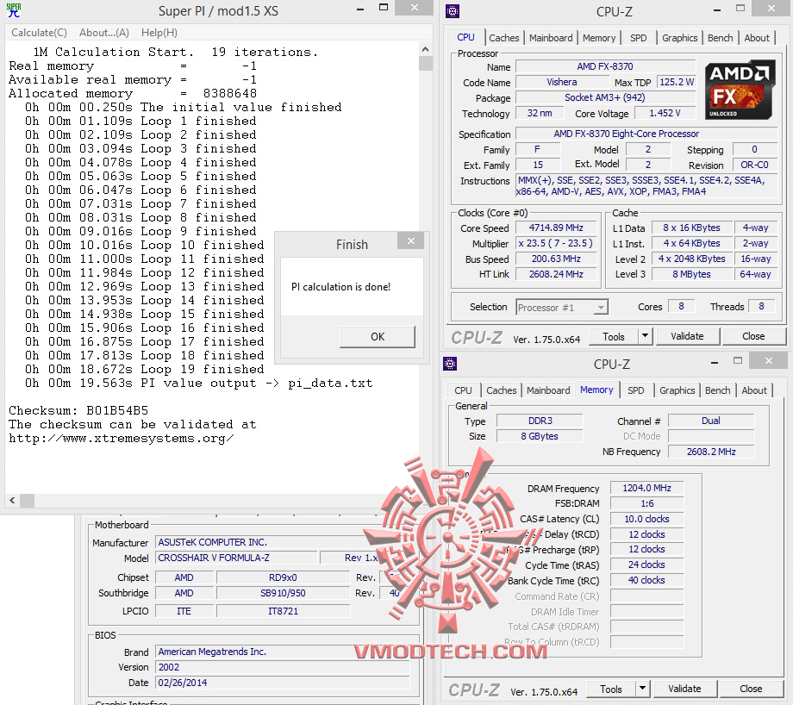Open Bench tab in Memory CPU-Z window
The image size is (793, 705).
[x=717, y=390]
